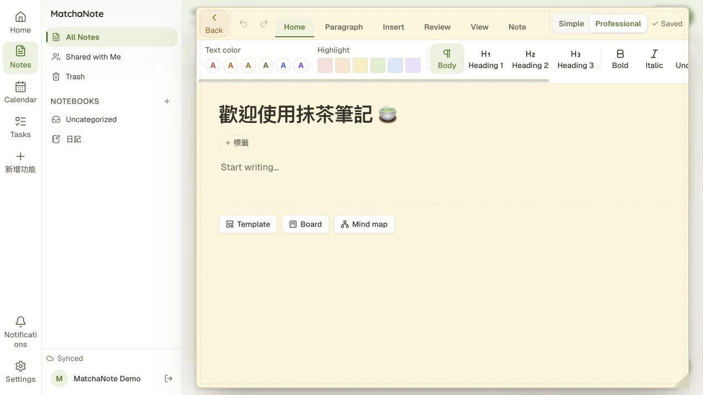Apply green highlight swatch

tap(378, 65)
